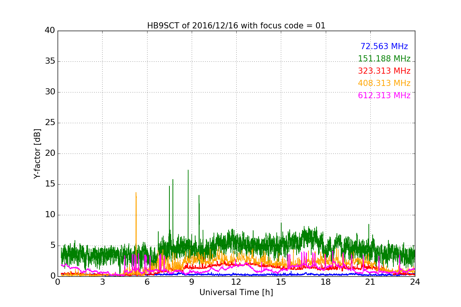Select the 612.313 MHz legend label
461x307 pixels.
point(384,96)
